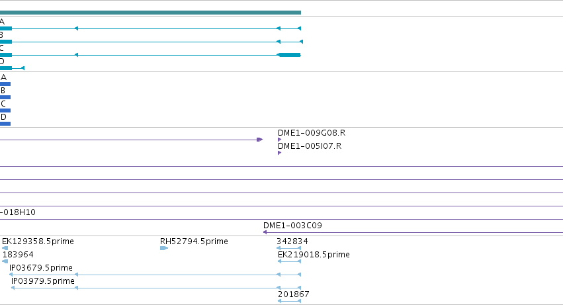Select the teal gene span bar
563x305 pixels.
[x=150, y=13]
